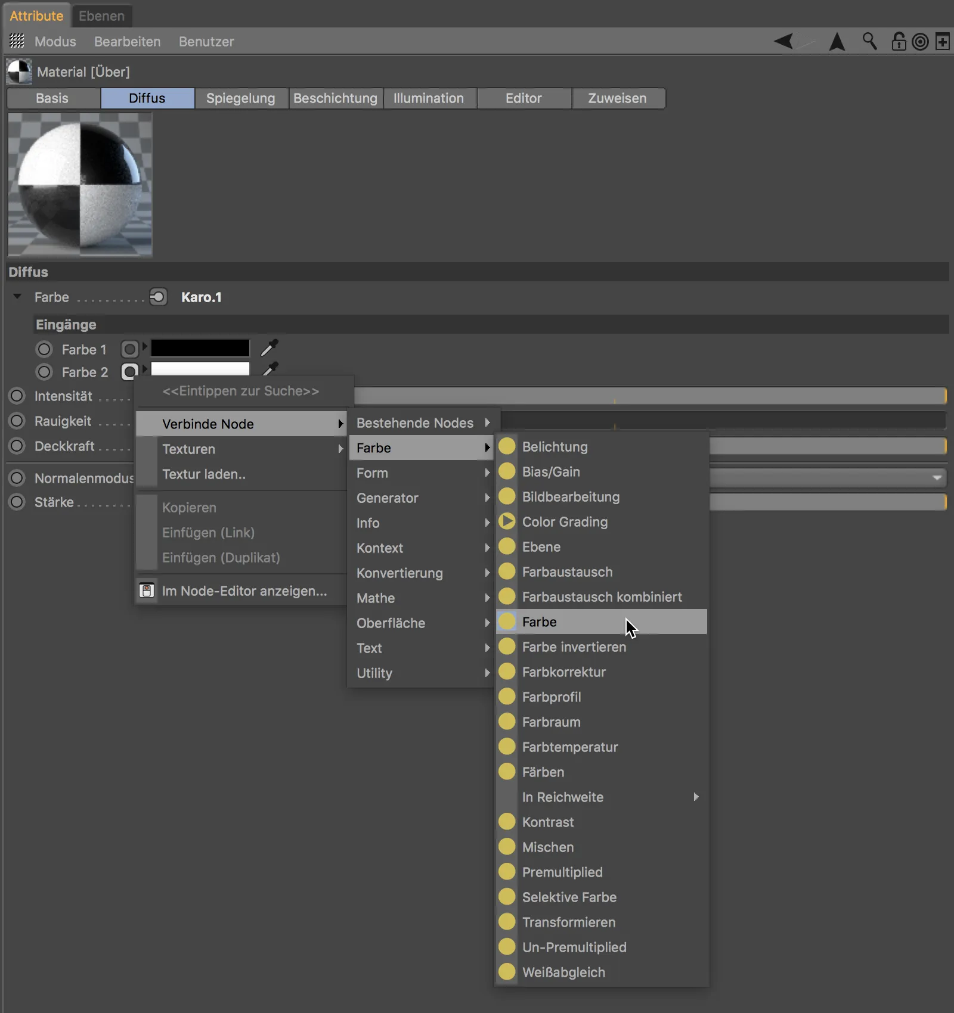This screenshot has height=1013, width=954.
Task: Pick color with Farbe 1 eyedropper
Action: click(x=270, y=347)
